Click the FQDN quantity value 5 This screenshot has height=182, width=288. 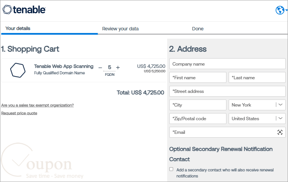point(109,67)
